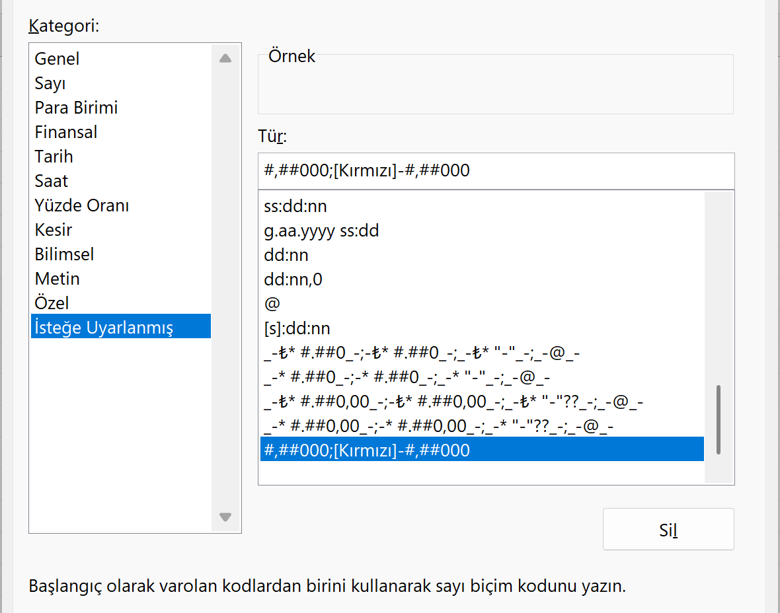Select the Genel category
The height and width of the screenshot is (613, 780).
(x=58, y=59)
